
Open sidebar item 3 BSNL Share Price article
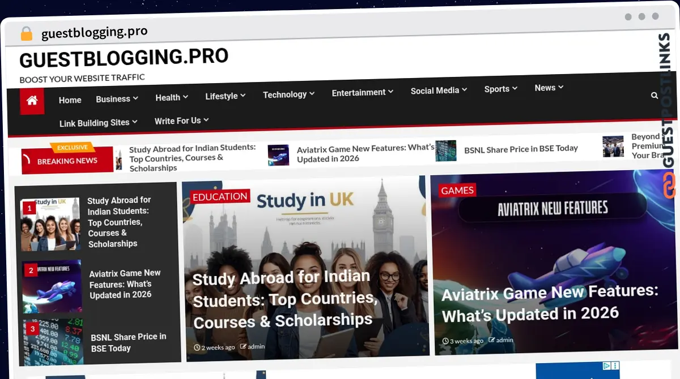tap(129, 342)
